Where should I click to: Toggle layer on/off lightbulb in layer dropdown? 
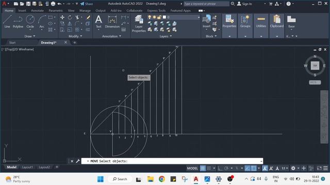150,17
